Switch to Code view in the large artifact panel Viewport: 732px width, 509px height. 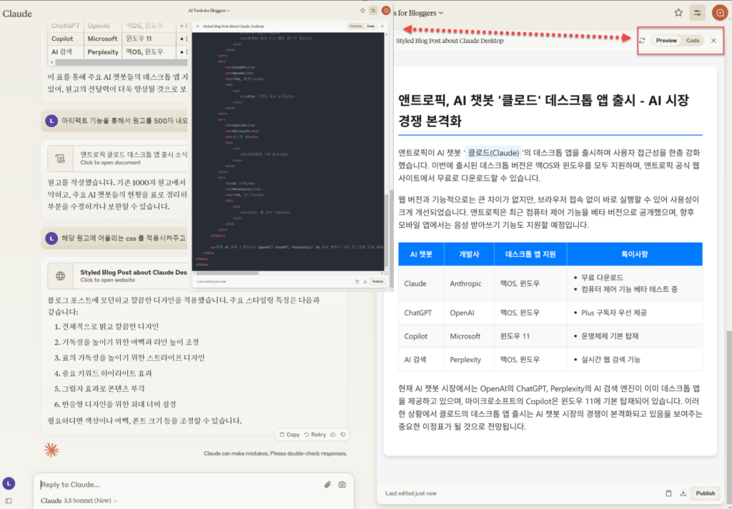coord(693,41)
